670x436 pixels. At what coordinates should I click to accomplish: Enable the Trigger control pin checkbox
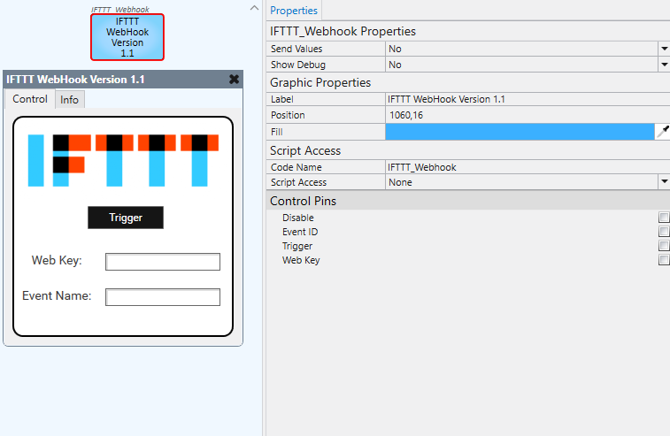(x=664, y=246)
